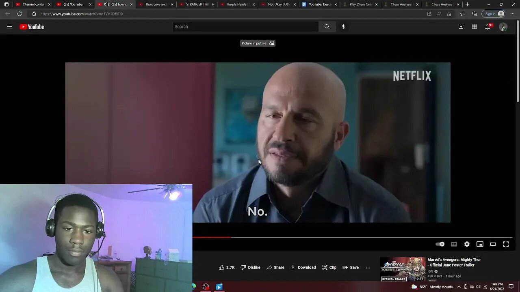Open a new browser tab
The image size is (520, 292).
(467, 4)
